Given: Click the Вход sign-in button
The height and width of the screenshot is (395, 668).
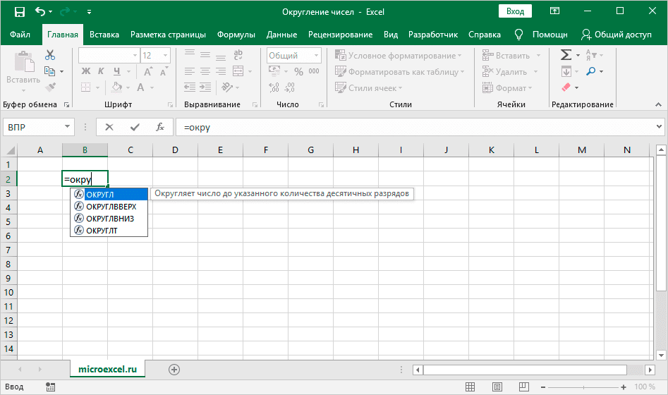Looking at the screenshot, I should pos(516,11).
